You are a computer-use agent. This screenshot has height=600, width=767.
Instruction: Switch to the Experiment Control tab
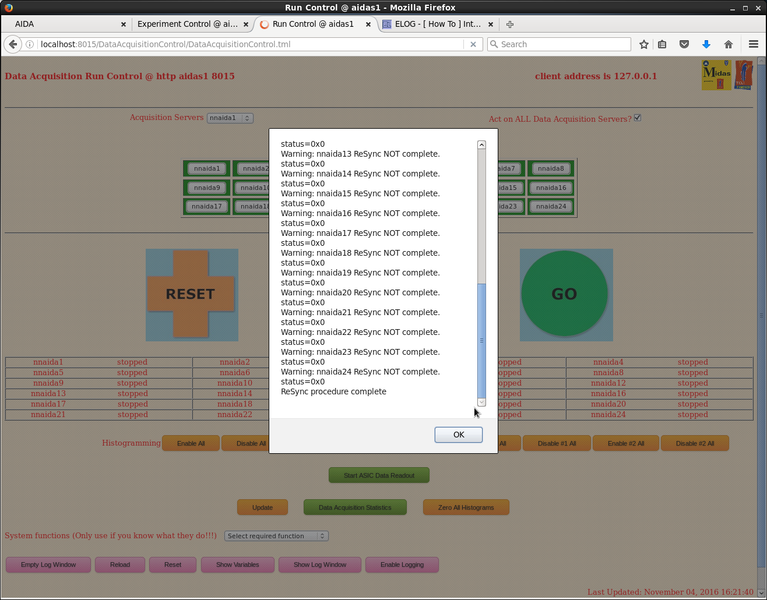[188, 24]
